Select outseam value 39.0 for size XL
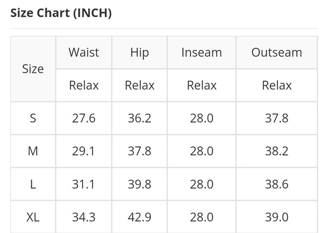The image size is (329, 233). (x=277, y=217)
